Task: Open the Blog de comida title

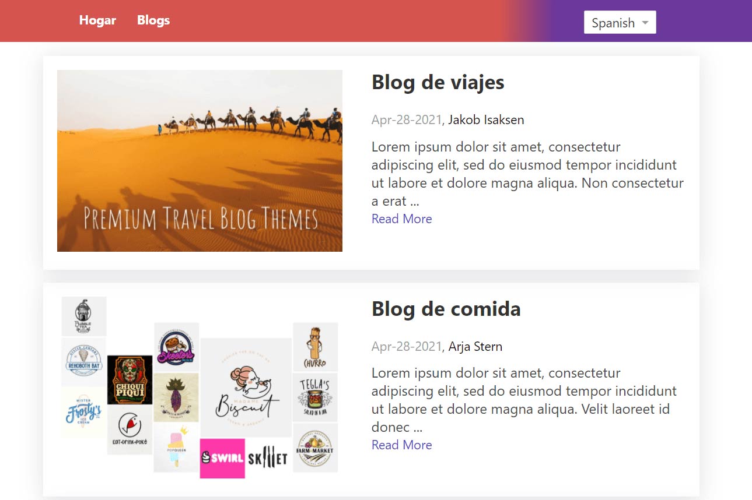Action: tap(446, 309)
